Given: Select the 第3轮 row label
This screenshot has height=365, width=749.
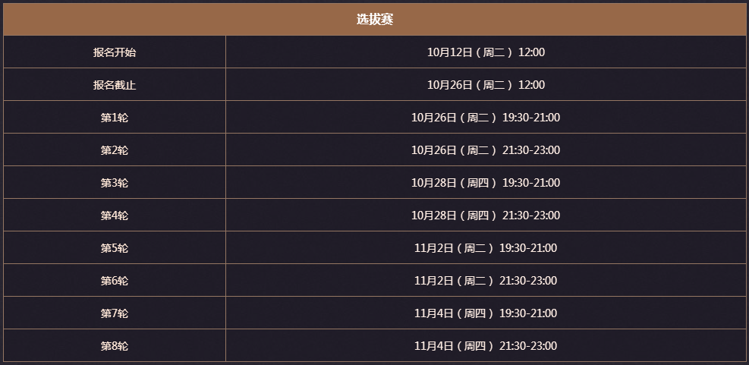Looking at the screenshot, I should click(x=115, y=182).
